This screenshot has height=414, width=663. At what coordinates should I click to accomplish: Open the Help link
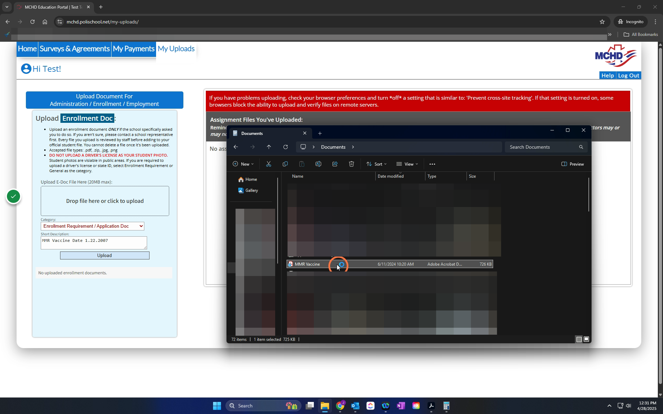coord(607,76)
